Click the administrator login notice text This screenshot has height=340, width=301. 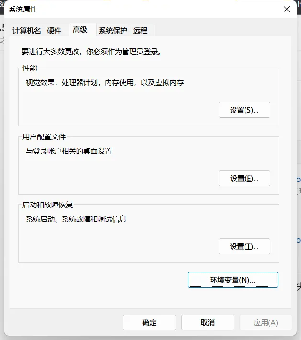click(91, 51)
